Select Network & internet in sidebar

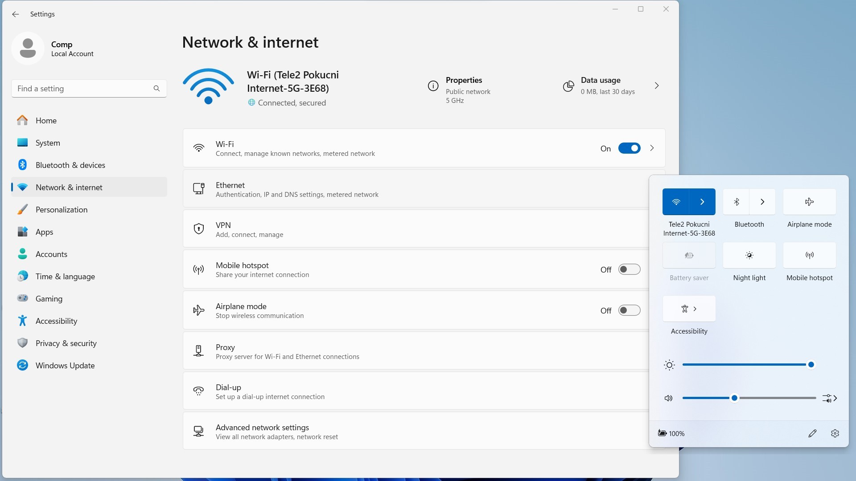coord(89,187)
